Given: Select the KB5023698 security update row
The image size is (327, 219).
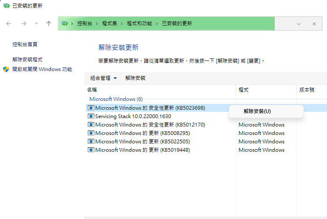Looking at the screenshot, I should click(206, 108).
